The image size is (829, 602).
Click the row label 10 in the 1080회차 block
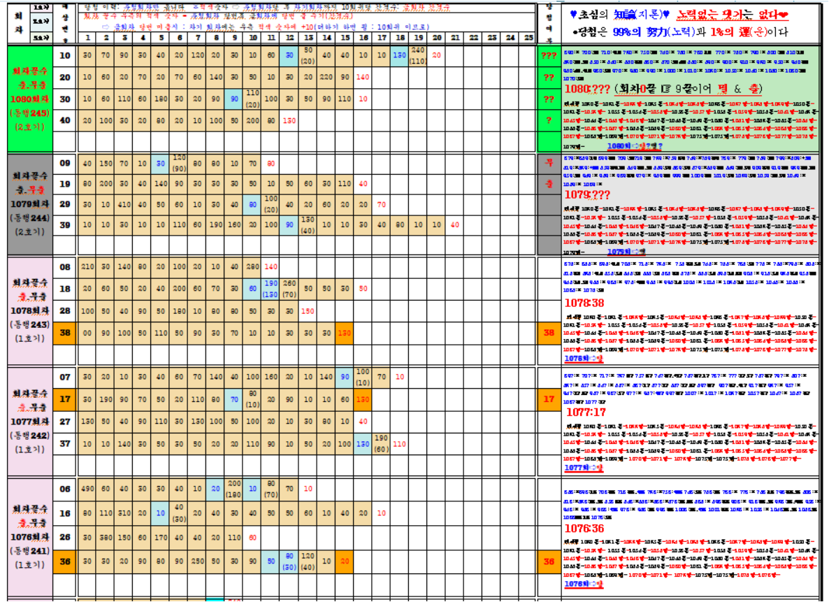click(64, 55)
